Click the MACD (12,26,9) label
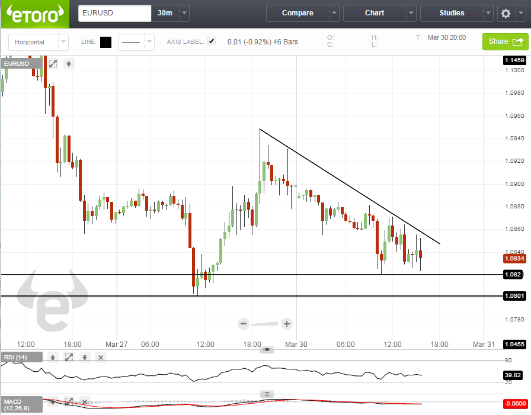 [x=22, y=404]
